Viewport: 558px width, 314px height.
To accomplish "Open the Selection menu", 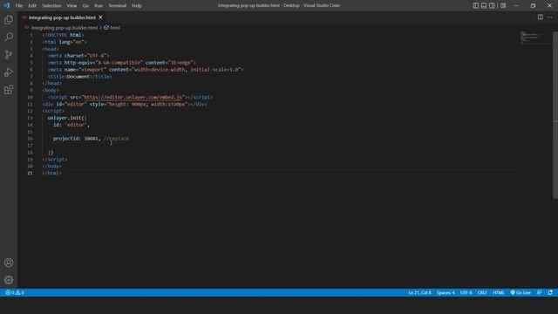I will [x=51, y=6].
